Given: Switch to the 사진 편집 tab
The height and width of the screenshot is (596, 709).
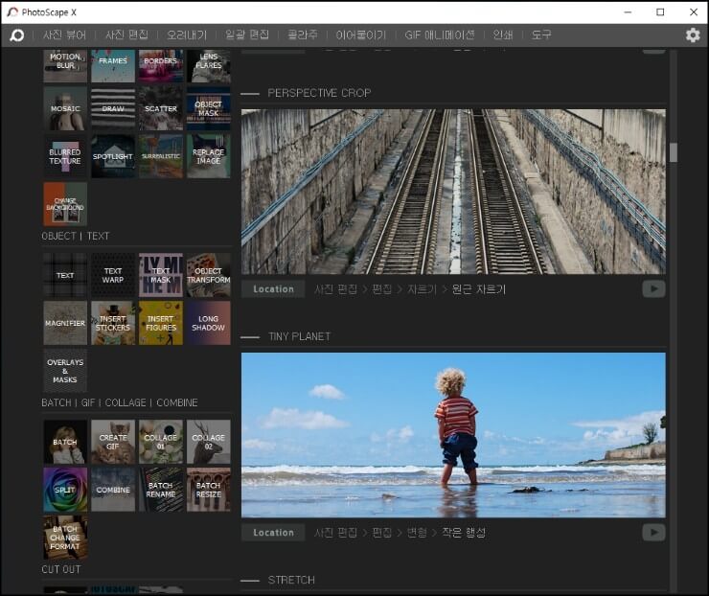Looking at the screenshot, I should [126, 34].
